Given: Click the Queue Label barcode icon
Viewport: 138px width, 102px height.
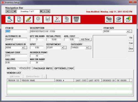Looking at the screenshot, I should [76, 19].
